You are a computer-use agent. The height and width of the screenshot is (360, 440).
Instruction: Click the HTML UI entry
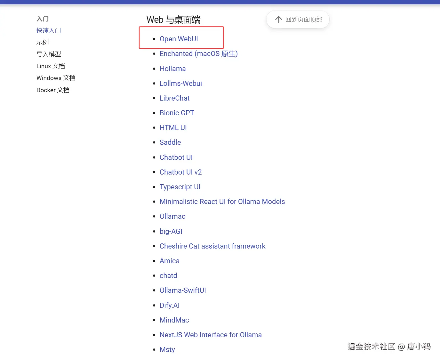pyautogui.click(x=173, y=127)
